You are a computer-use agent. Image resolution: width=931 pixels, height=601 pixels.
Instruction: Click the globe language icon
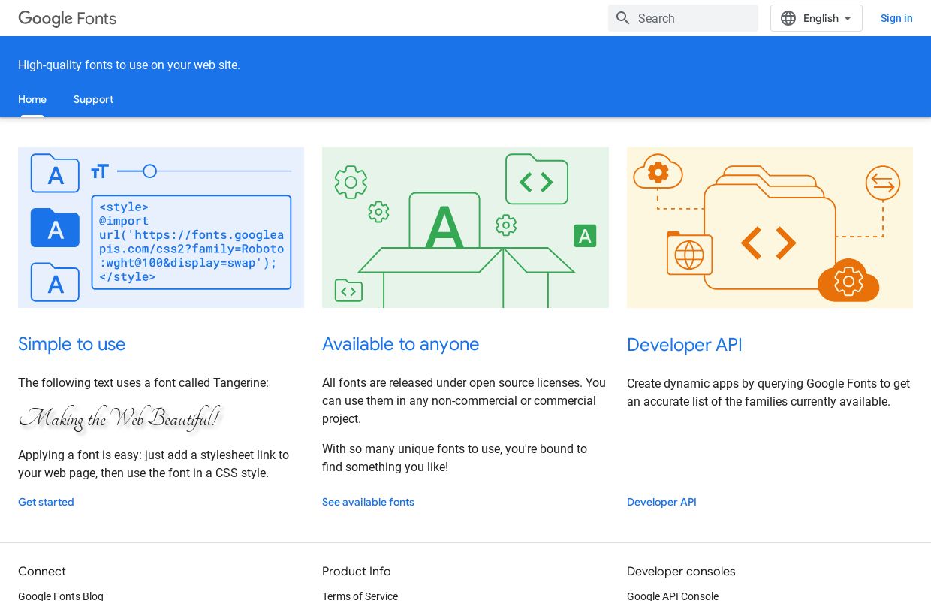[788, 18]
